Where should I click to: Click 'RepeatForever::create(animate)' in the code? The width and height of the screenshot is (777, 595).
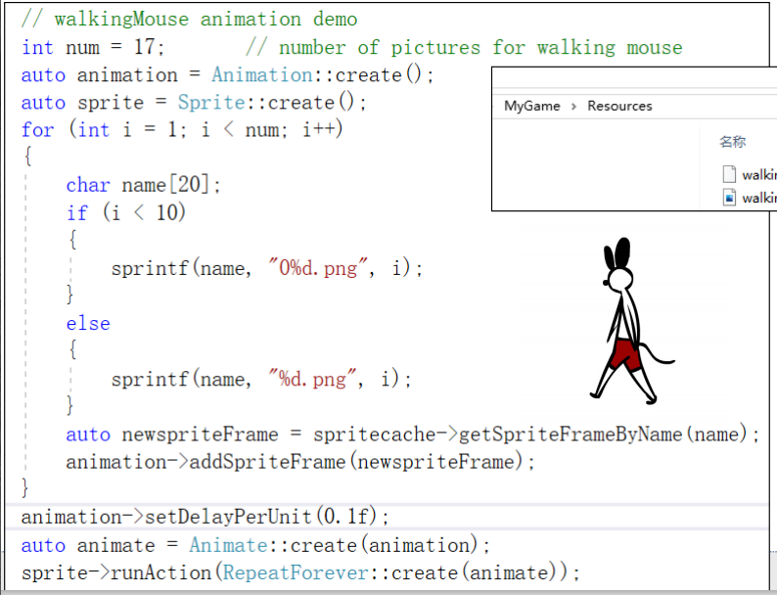click(x=389, y=572)
